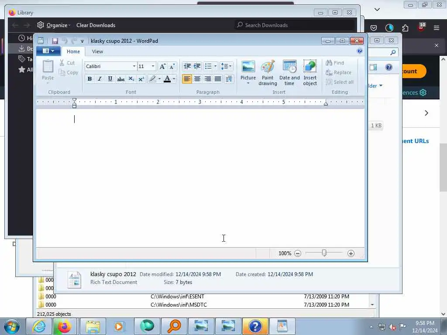
Task: Toggle superscript formatting
Action: pyautogui.click(x=141, y=79)
